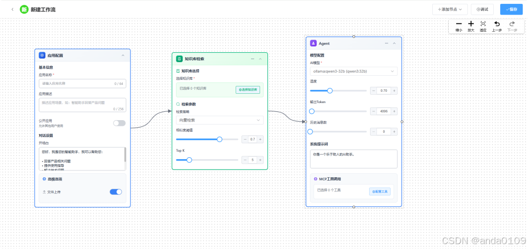528x249 pixels.
Task: Increase 相似度阈值 with plus button
Action: tap(260, 139)
